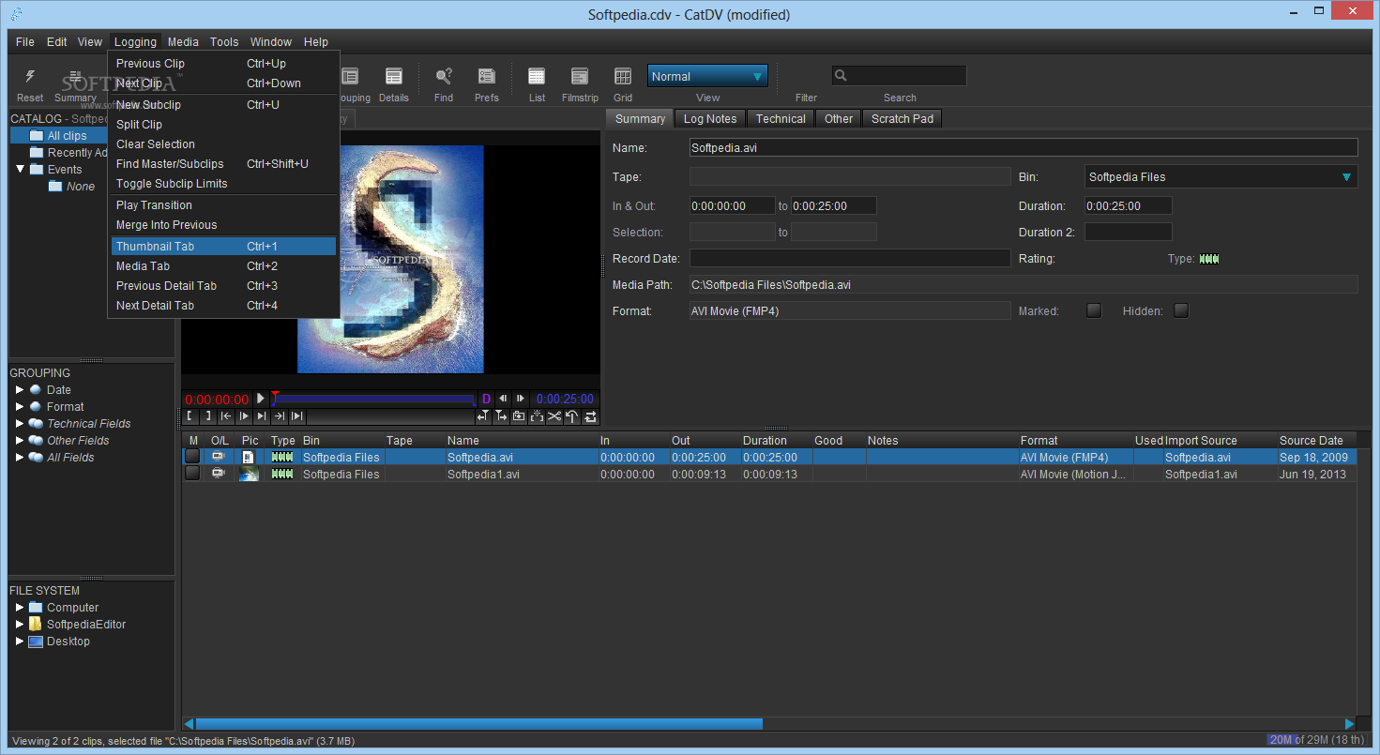Sort by the Duration column header
1380x755 pixels.
point(775,440)
